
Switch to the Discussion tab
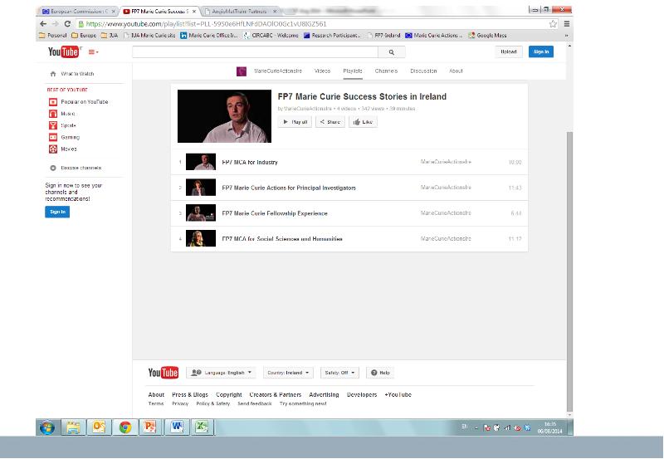(423, 71)
